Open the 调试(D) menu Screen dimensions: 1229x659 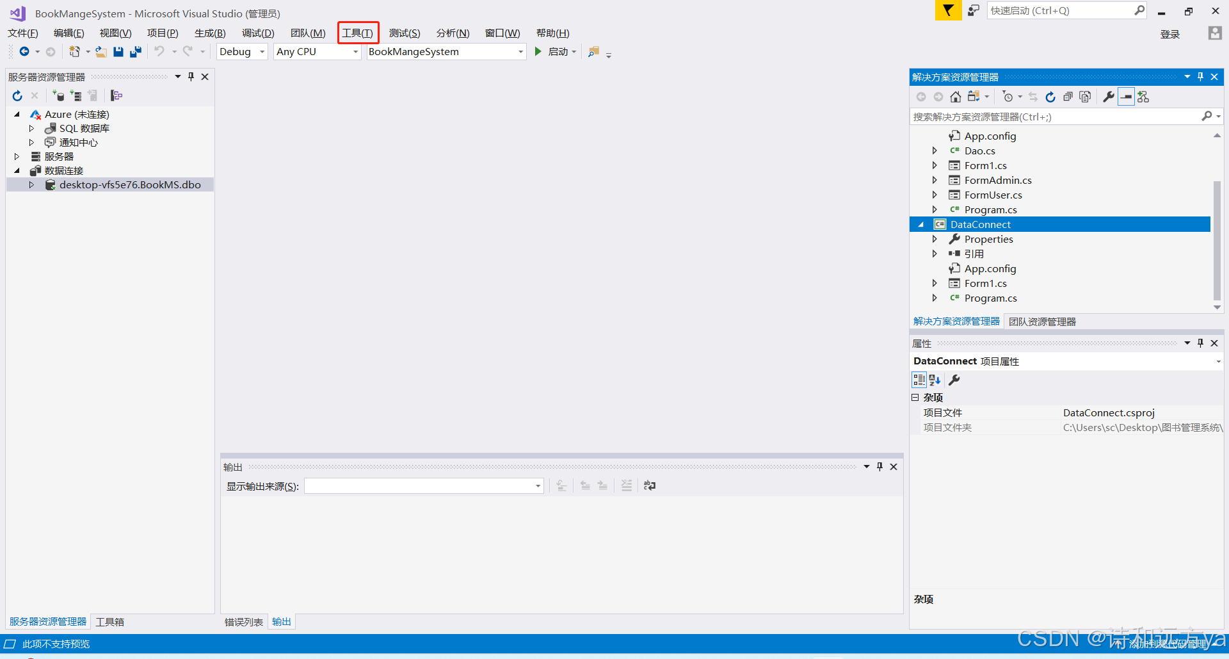coord(258,33)
